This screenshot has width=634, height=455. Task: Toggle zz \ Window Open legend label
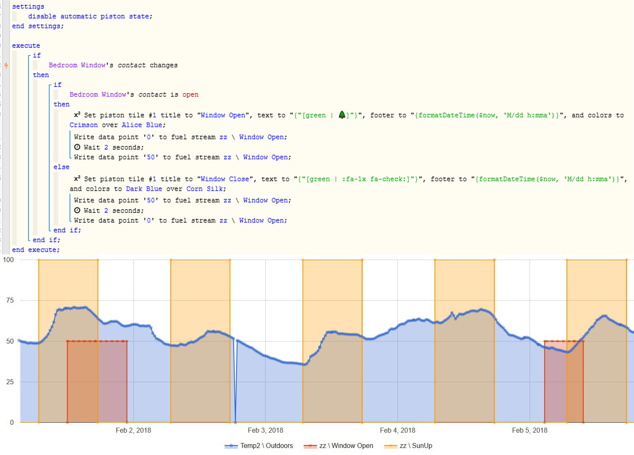tap(346, 446)
